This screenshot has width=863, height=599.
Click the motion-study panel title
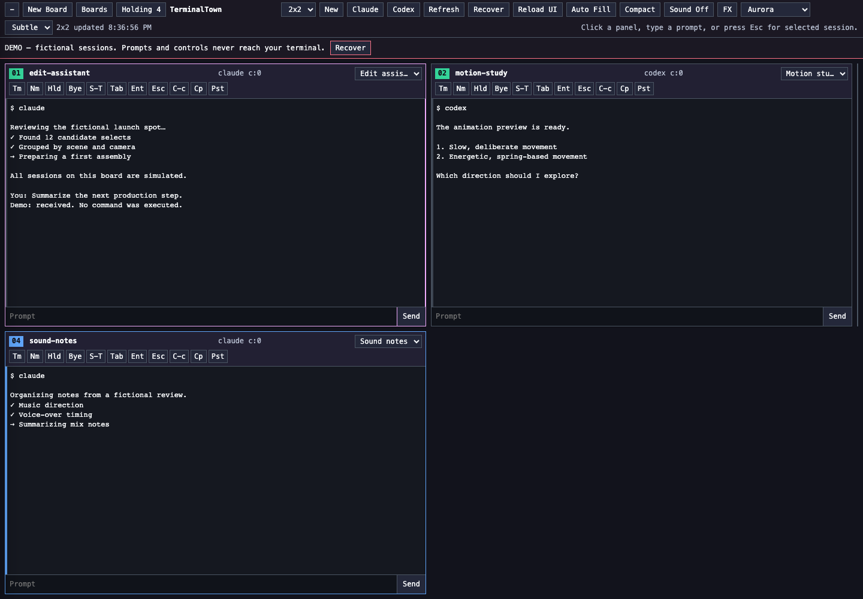point(481,73)
